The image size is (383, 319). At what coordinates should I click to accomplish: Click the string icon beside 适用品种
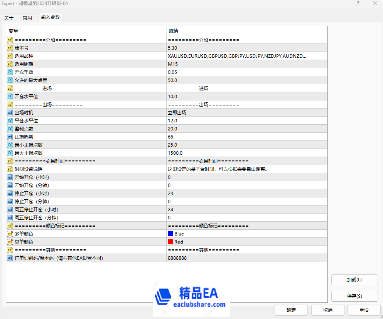(10, 56)
